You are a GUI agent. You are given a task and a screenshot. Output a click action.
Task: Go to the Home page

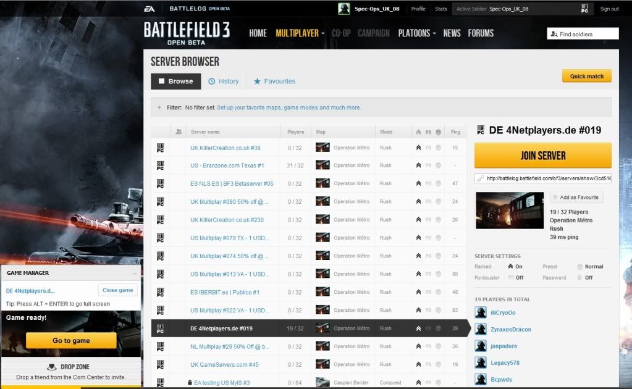[x=258, y=33]
